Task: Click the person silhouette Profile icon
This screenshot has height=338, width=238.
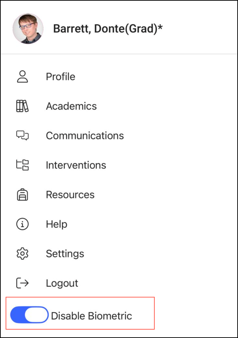Action: coord(22,76)
